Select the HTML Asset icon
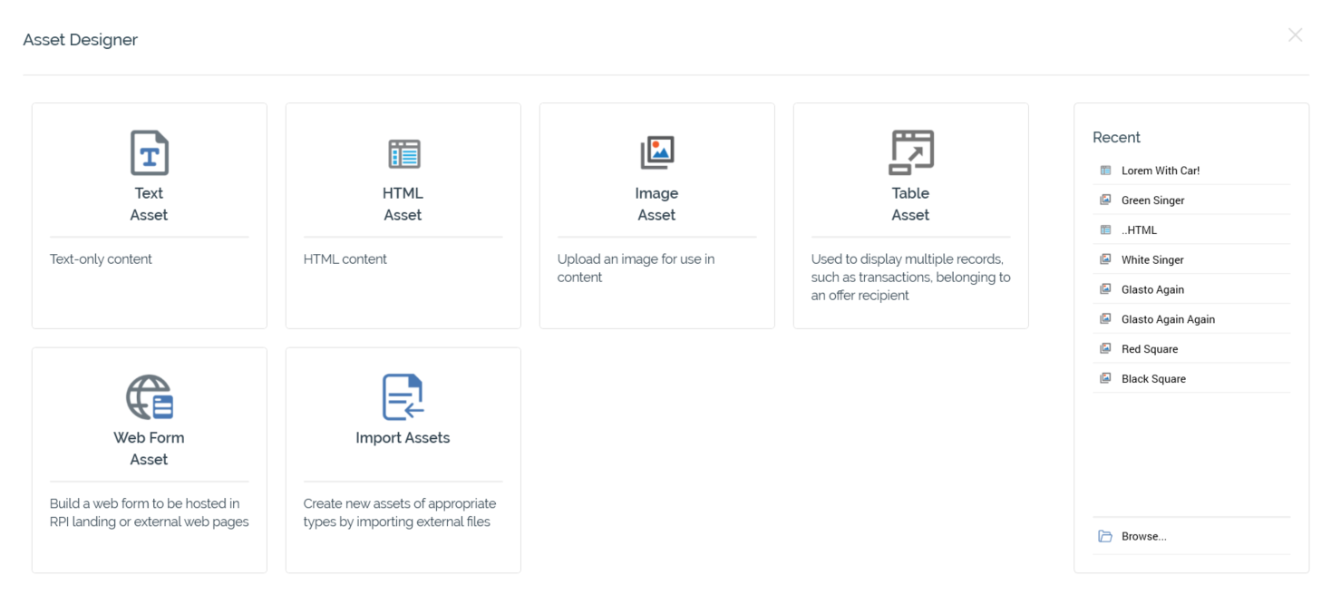 coord(403,154)
